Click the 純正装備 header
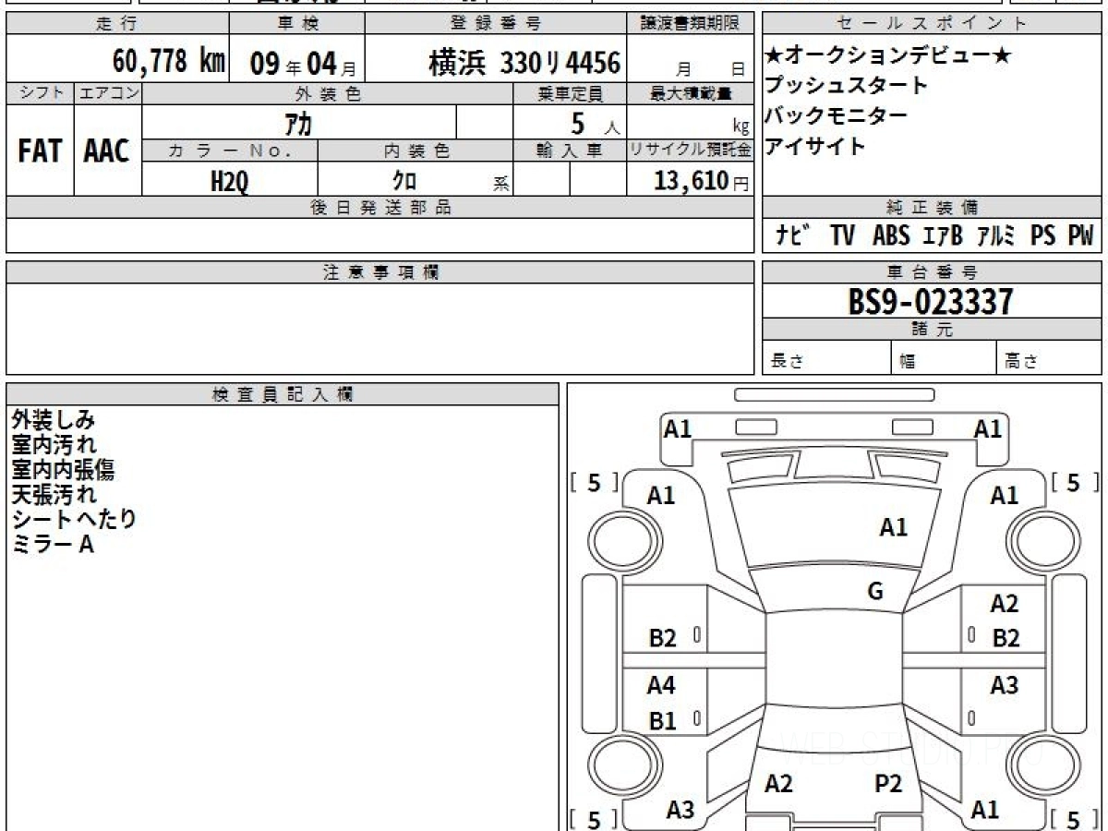The height and width of the screenshot is (831, 1108). 932,208
